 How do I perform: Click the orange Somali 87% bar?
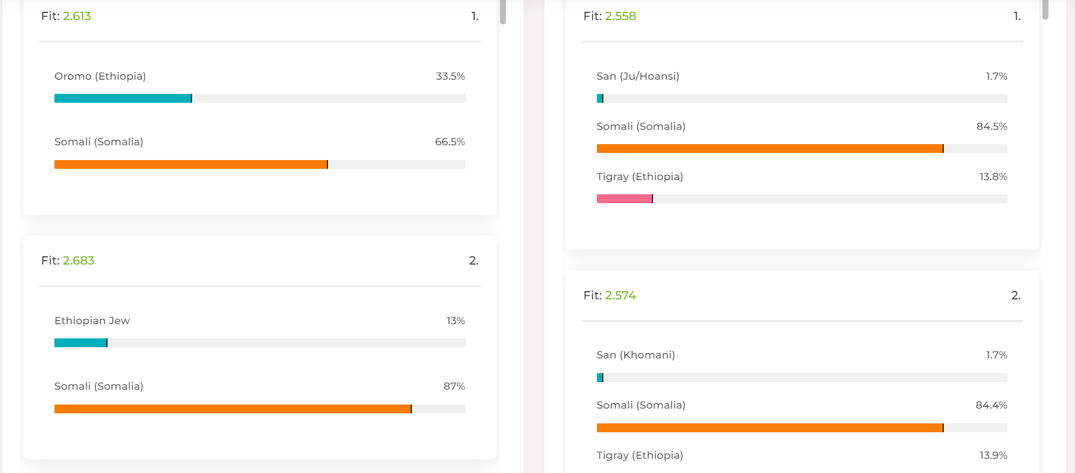(232, 409)
